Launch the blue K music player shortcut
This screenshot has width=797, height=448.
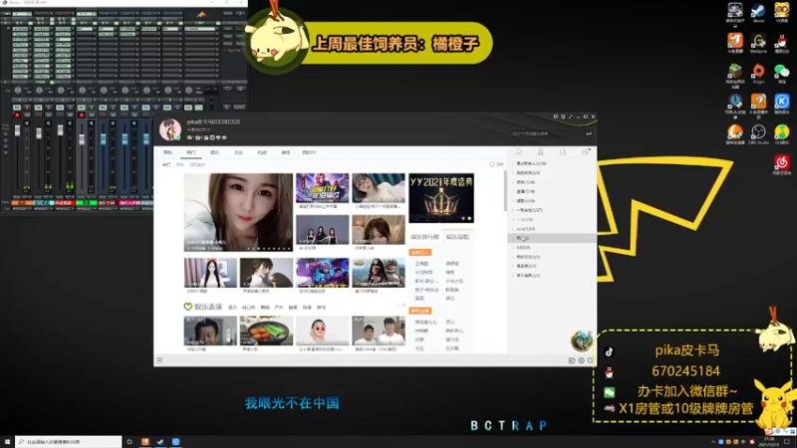coord(782,104)
